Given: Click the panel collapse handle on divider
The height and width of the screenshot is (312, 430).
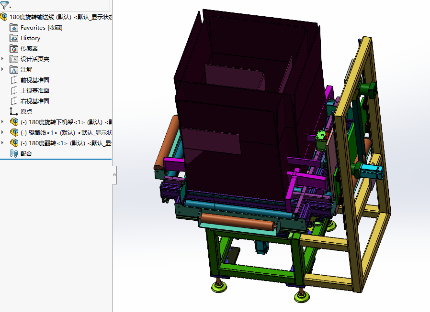Looking at the screenshot, I should (114, 175).
